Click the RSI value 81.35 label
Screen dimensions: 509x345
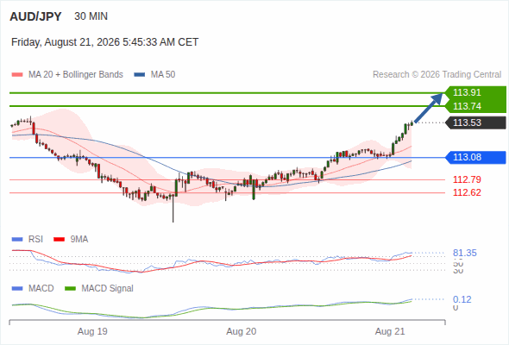[x=464, y=253]
